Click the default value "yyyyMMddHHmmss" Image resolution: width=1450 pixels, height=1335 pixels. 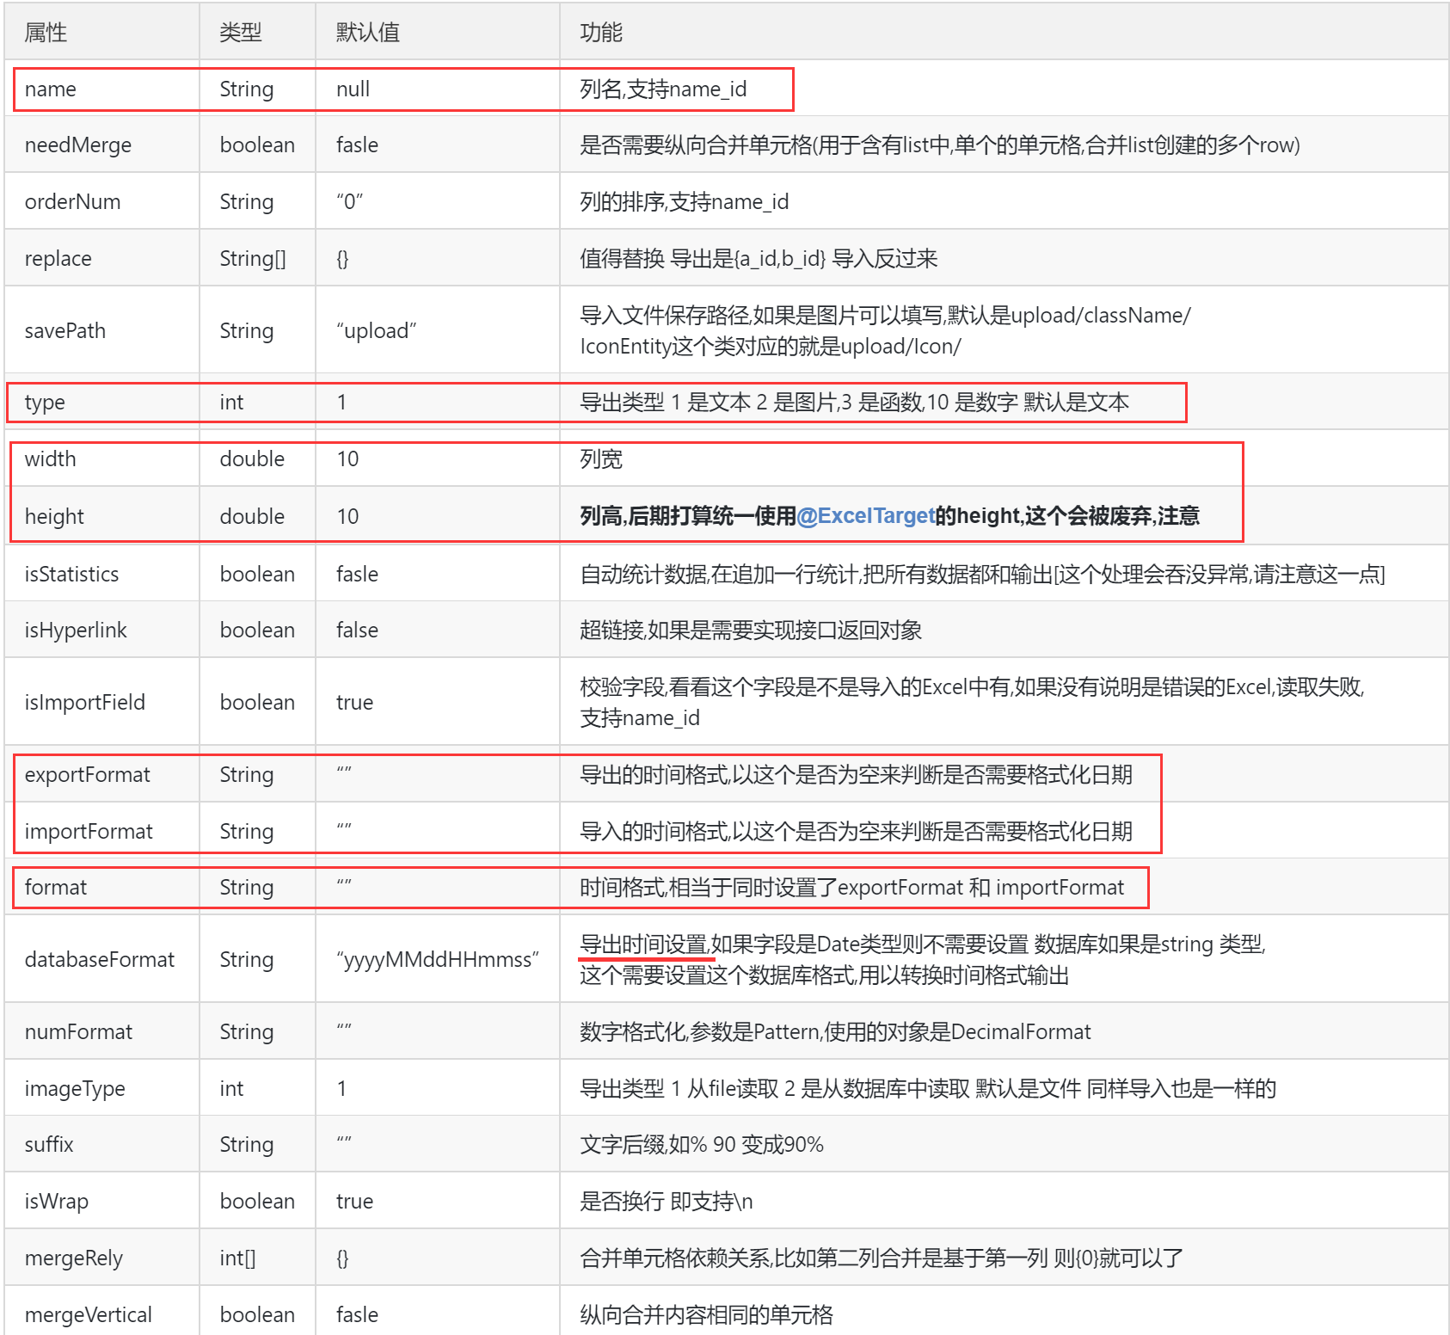tap(438, 959)
